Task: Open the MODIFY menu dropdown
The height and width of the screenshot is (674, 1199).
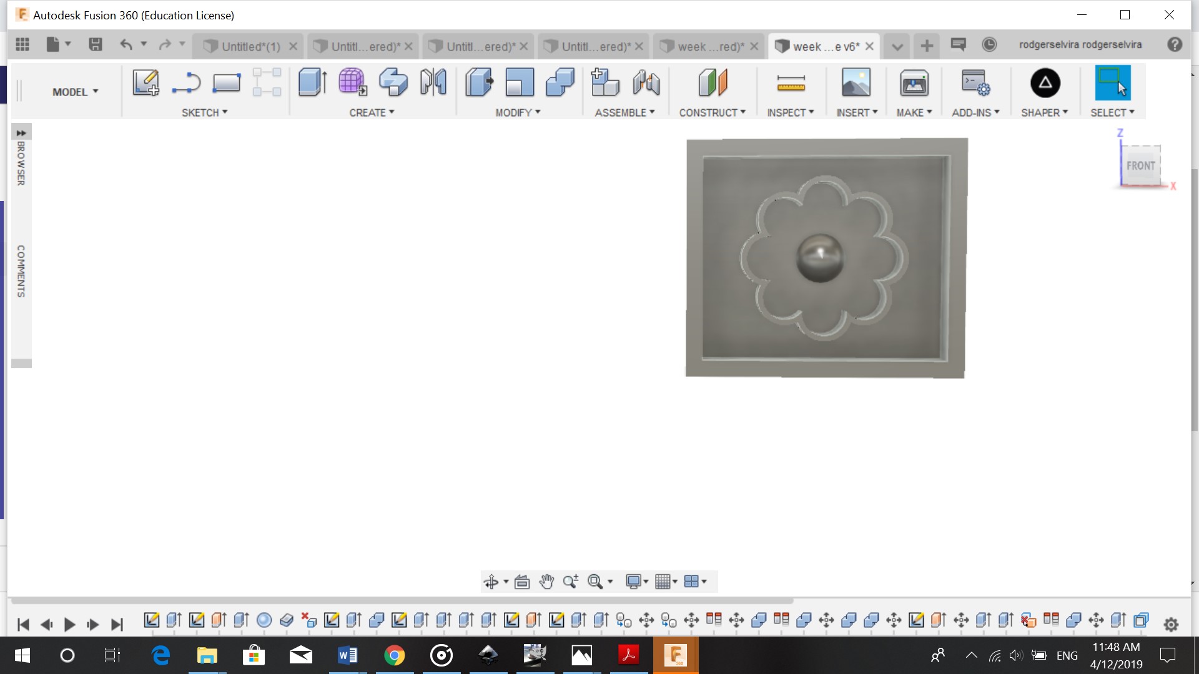Action: pos(518,112)
